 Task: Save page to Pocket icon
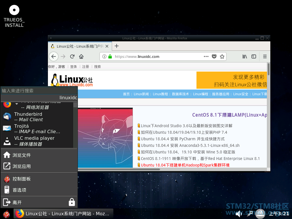pyautogui.click(x=214, y=56)
